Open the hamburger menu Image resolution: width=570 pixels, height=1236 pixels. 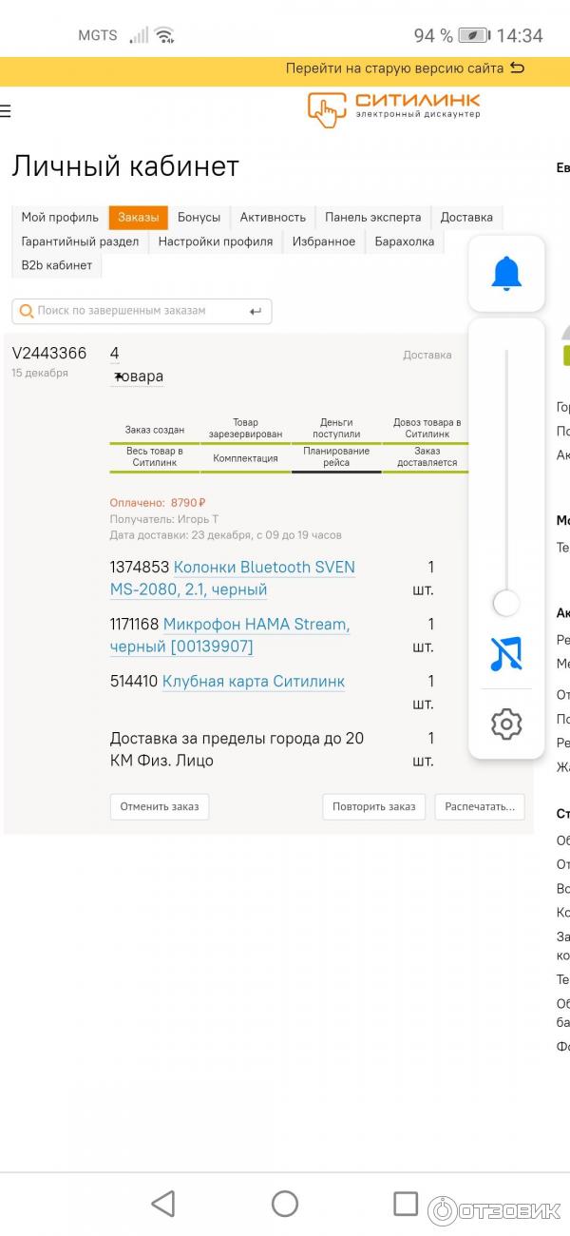pos(6,111)
